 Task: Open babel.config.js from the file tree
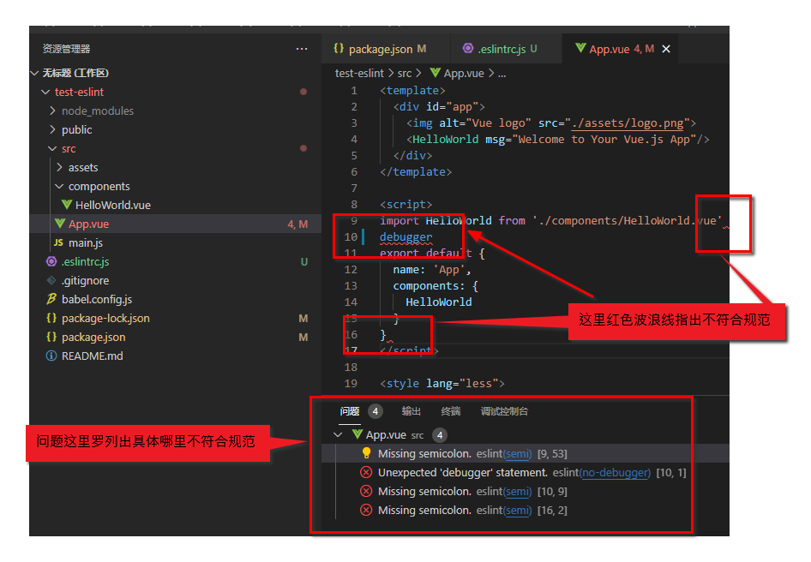(x=97, y=299)
